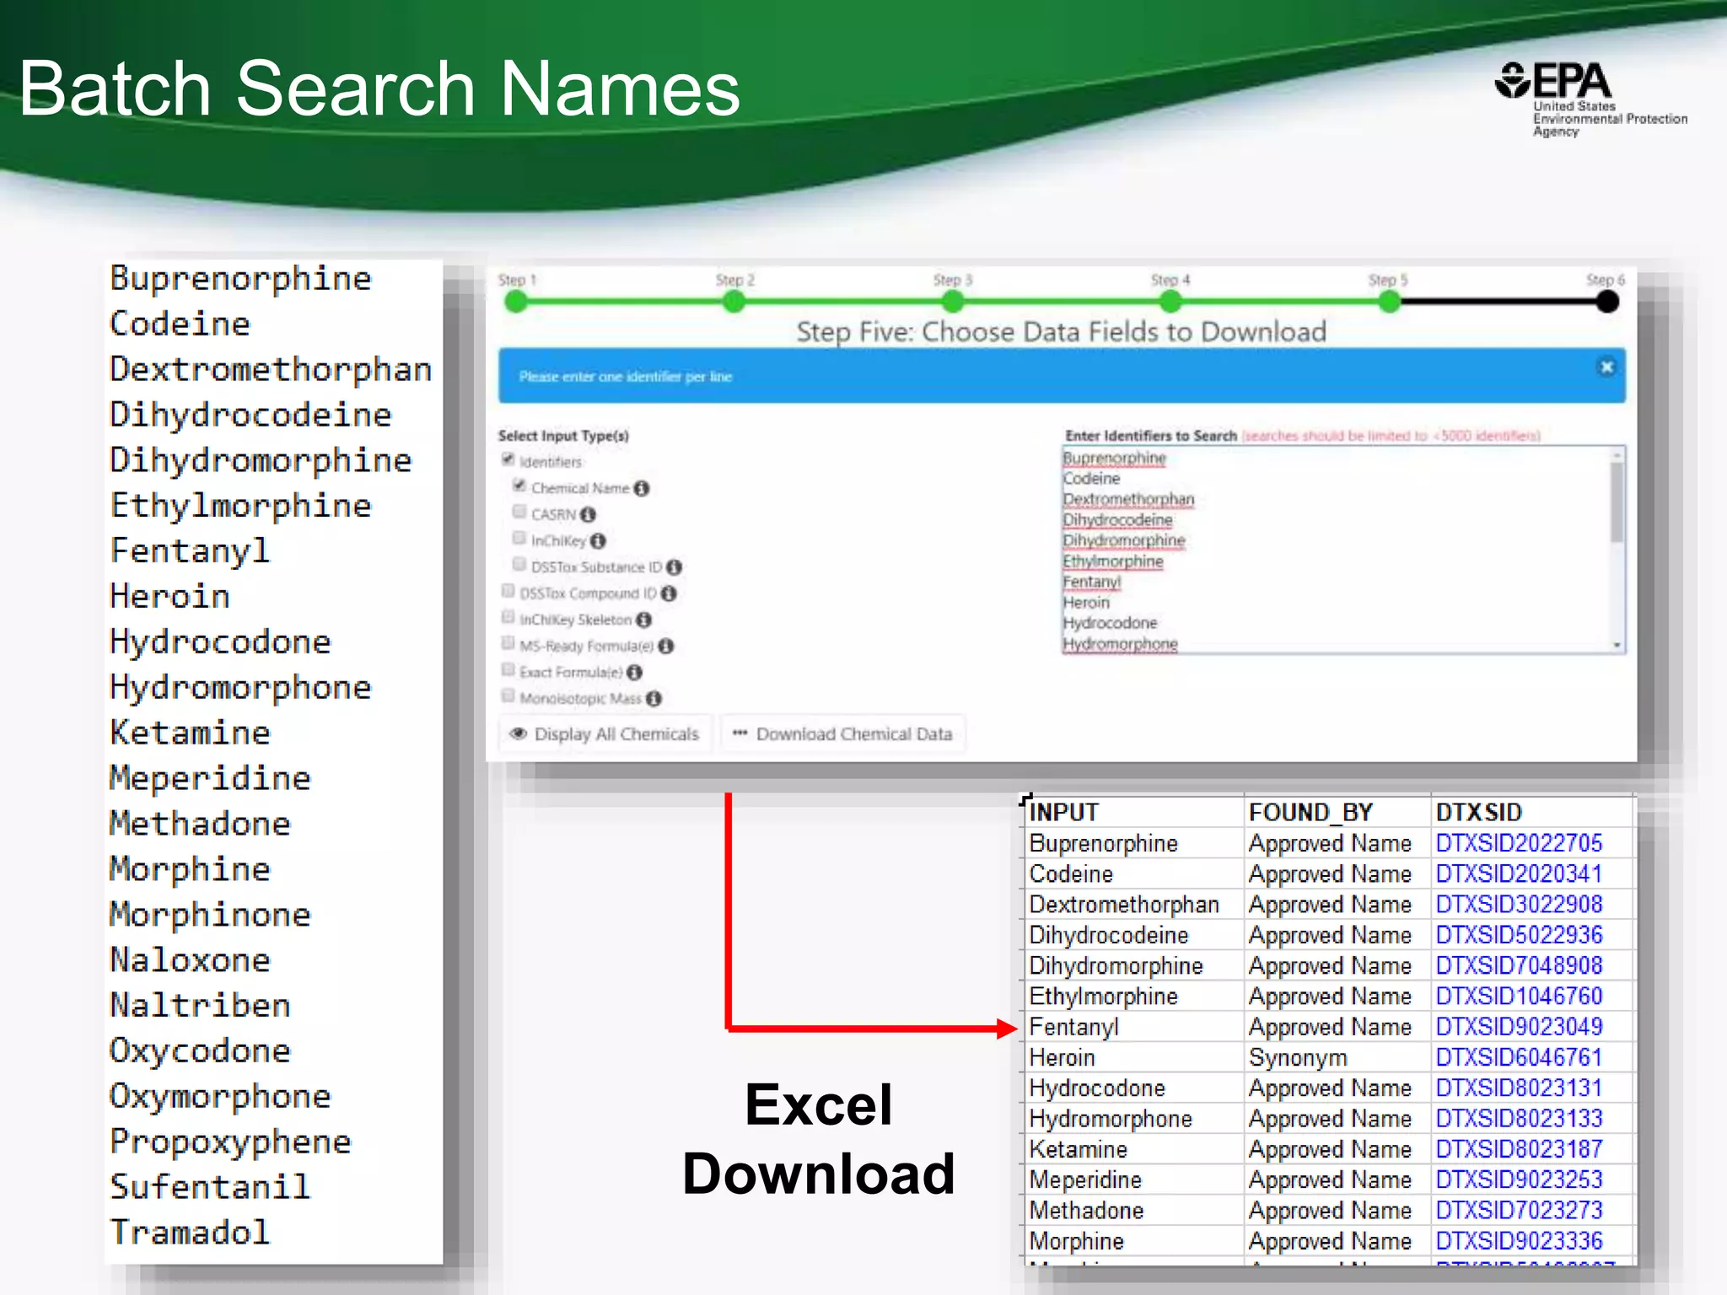The image size is (1727, 1295).
Task: Click Dextromethorphan in the identifiers text box
Action: point(1128,499)
